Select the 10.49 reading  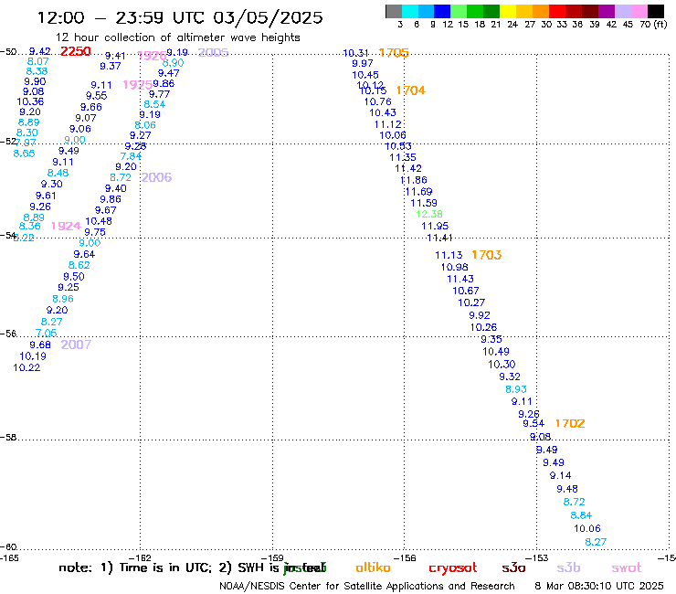point(496,352)
